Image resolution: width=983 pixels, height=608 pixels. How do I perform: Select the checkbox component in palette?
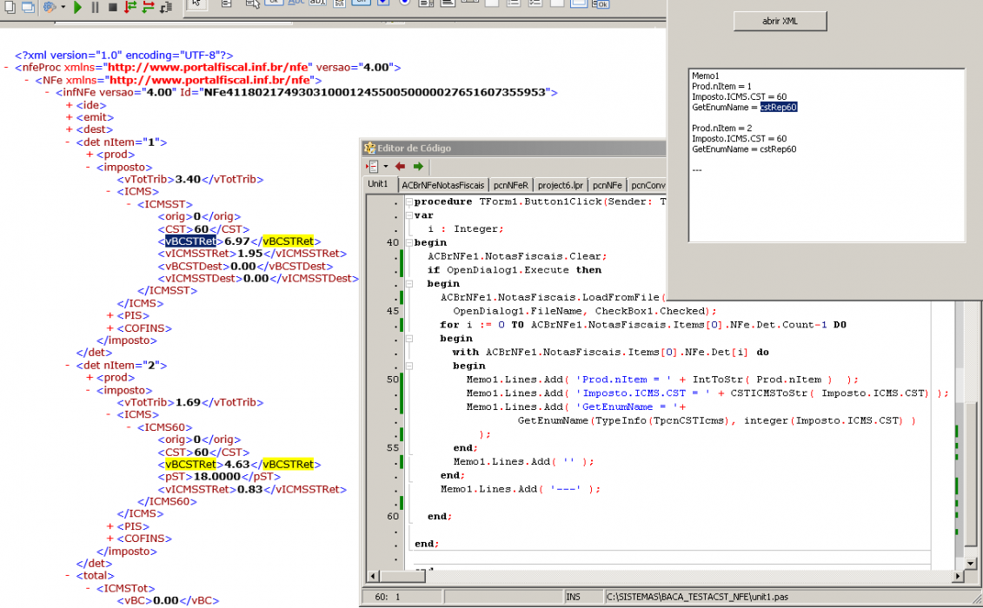[x=383, y=3]
